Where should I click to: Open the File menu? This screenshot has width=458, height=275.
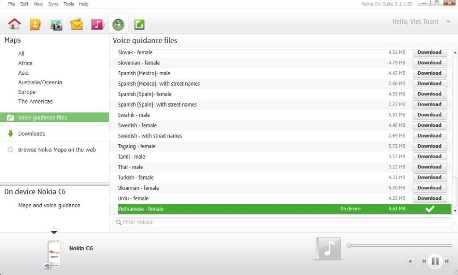tap(12, 4)
